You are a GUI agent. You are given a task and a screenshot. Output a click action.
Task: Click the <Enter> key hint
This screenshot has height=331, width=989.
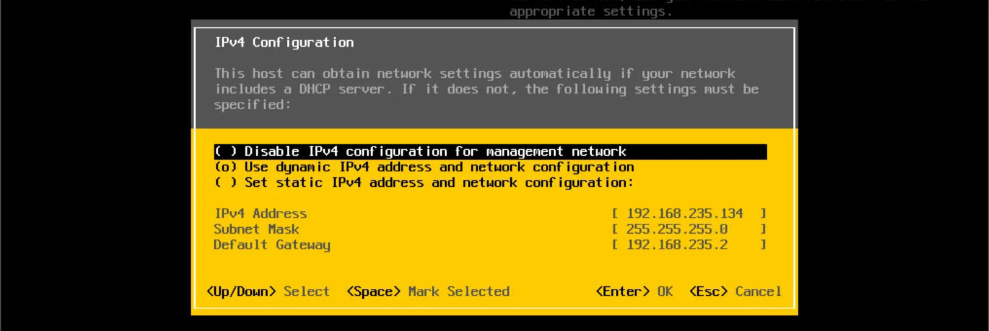click(623, 291)
